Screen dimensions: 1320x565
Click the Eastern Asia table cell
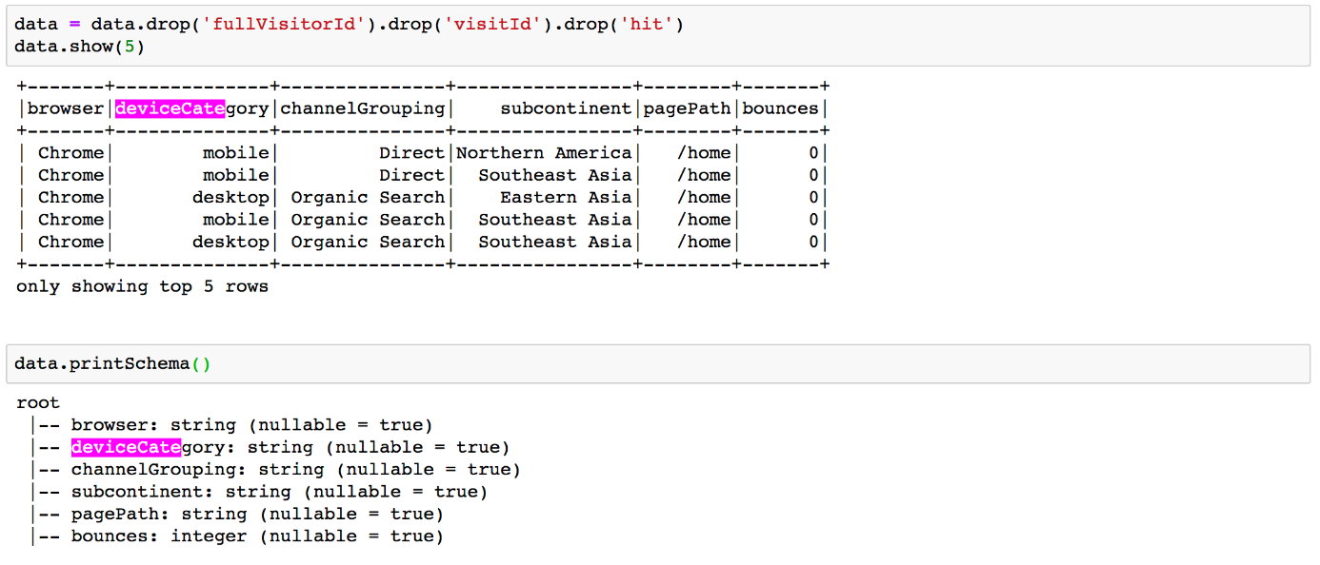coord(566,198)
